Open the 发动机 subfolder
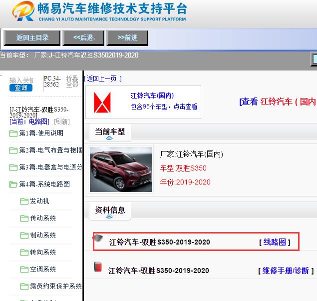This screenshot has height=301, width=317. (x=39, y=201)
